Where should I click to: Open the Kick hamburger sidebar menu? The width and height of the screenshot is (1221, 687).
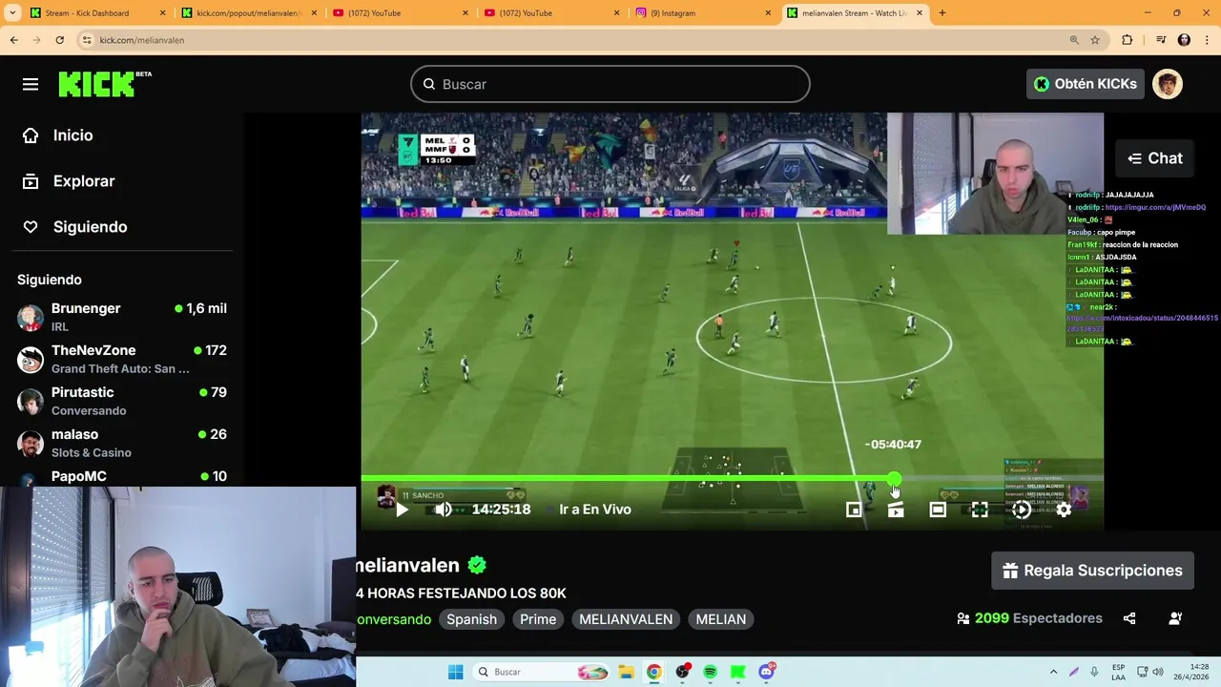31,84
